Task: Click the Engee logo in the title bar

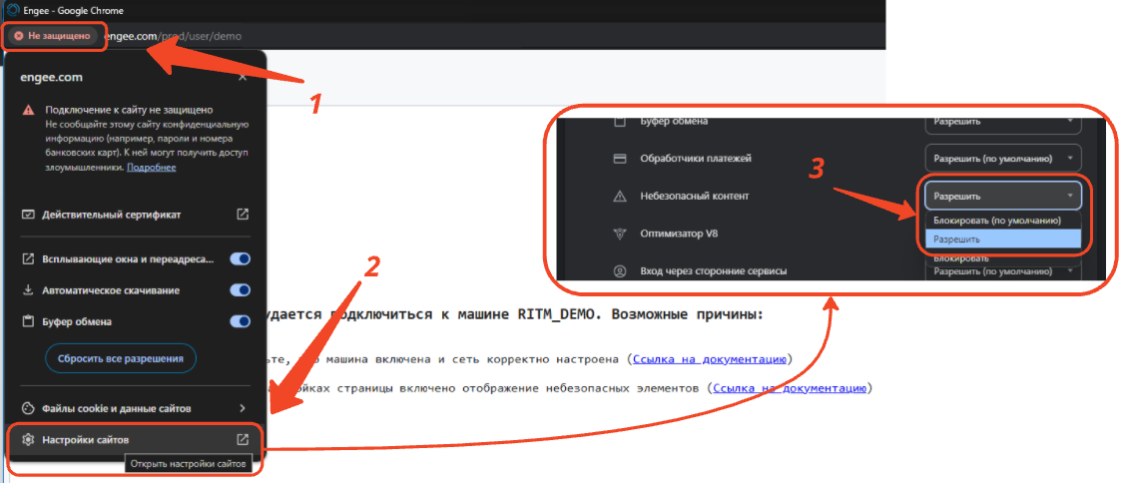Action: (12, 10)
